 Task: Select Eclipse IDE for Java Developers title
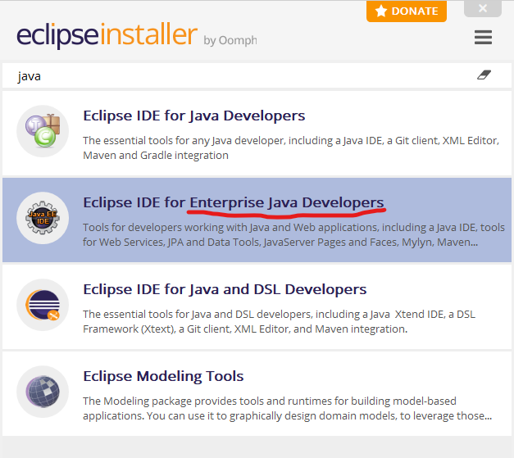tap(194, 116)
